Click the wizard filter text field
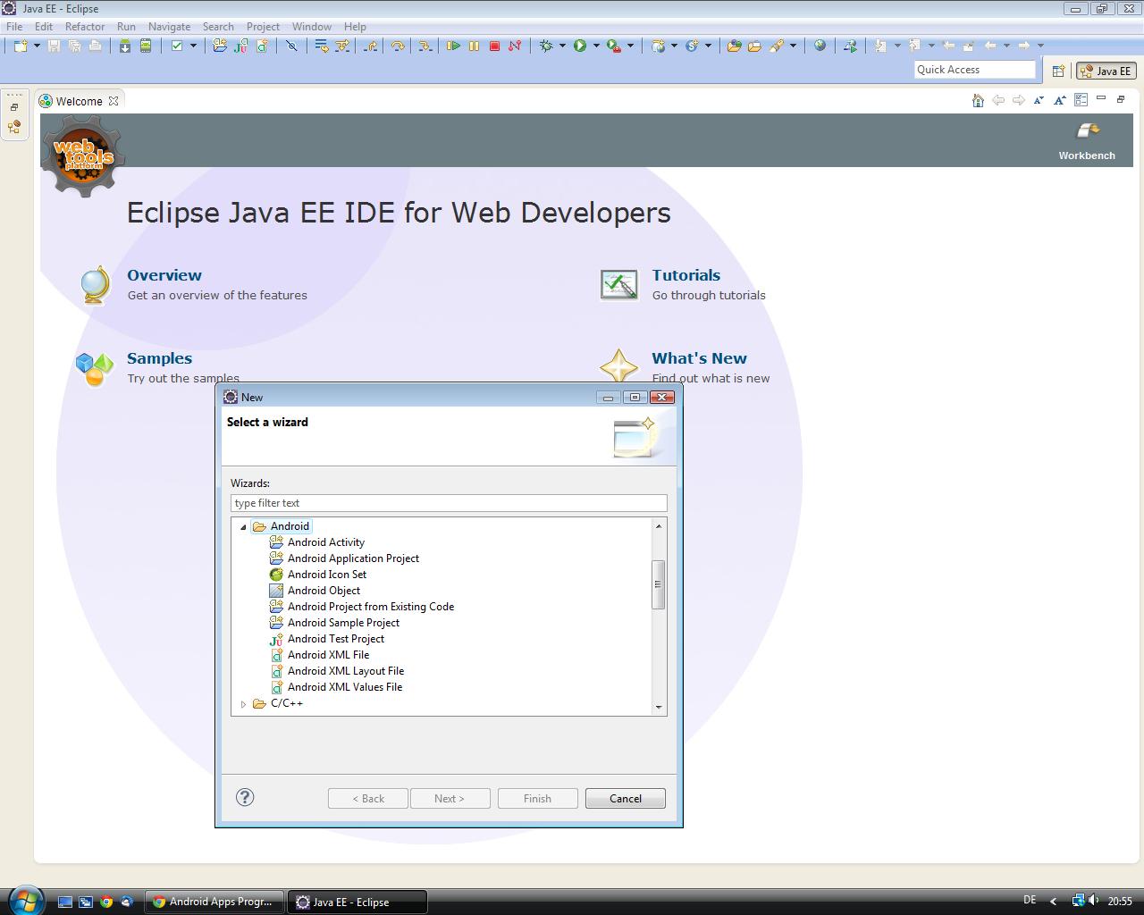The image size is (1144, 915). coord(449,503)
